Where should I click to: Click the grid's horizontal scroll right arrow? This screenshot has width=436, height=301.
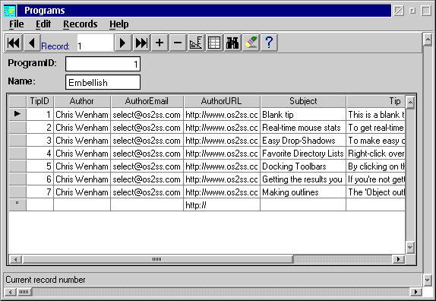point(399,259)
